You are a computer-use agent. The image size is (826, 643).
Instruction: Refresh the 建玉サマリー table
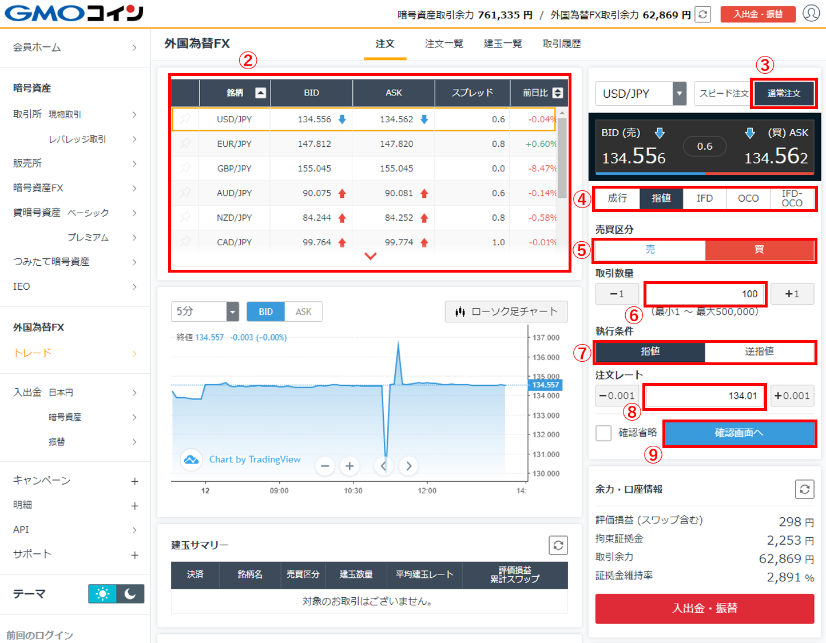558,545
